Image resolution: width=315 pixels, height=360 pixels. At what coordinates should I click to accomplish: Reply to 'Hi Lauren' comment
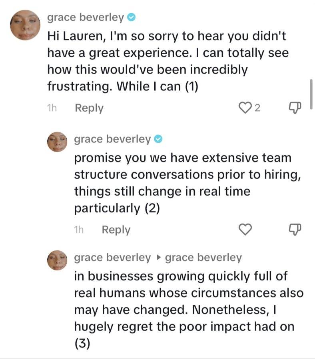pyautogui.click(x=89, y=108)
